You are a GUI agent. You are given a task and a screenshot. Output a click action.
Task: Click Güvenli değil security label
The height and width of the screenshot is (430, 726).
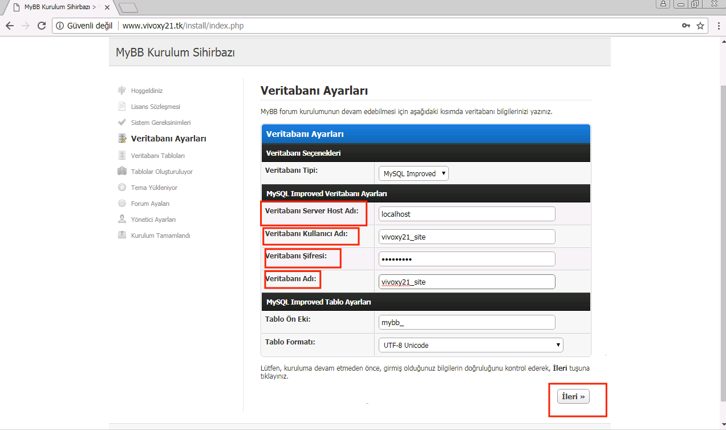coord(90,26)
